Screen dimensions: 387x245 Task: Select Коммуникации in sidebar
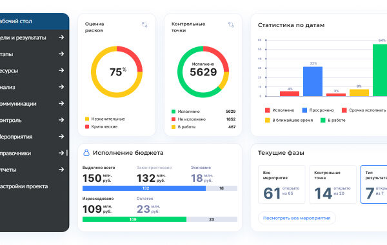click(x=34, y=104)
